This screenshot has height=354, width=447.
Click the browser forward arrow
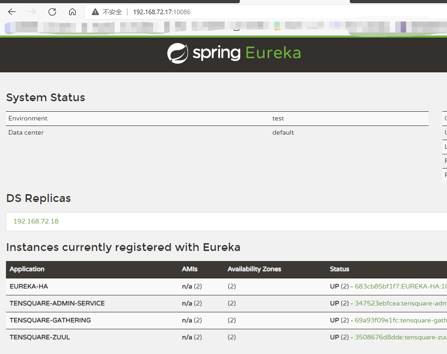[32, 12]
